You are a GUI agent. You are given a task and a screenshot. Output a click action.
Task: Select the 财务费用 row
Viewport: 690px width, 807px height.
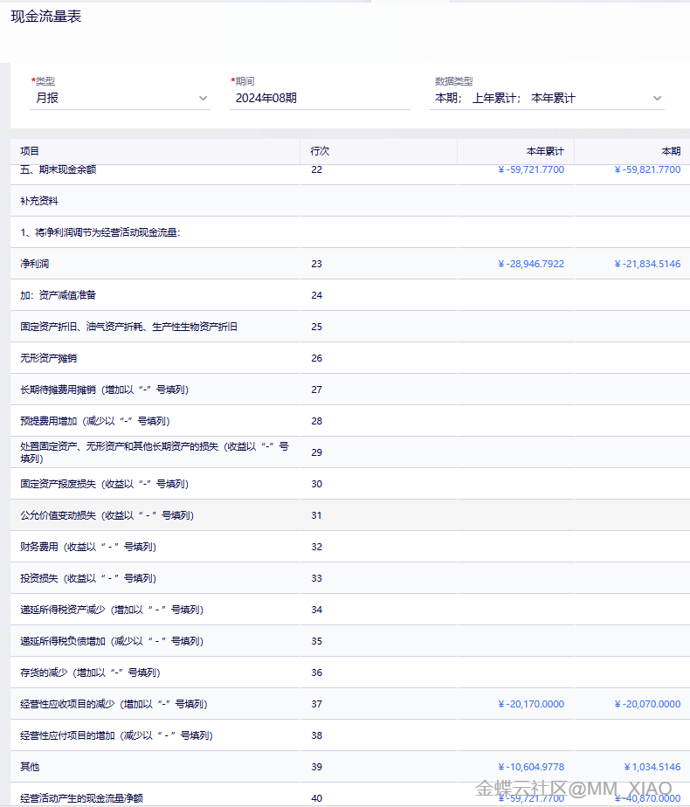click(x=350, y=546)
